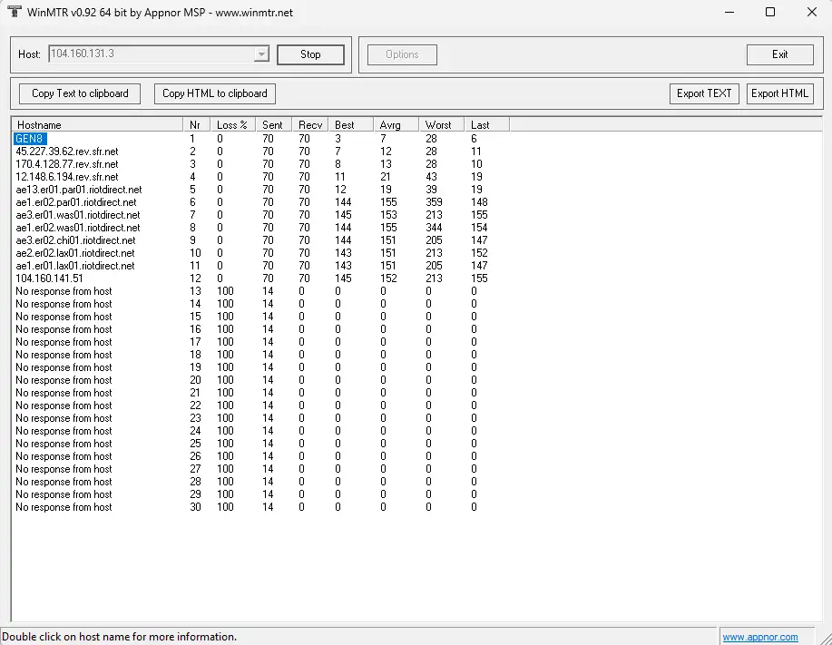Viewport: 832px width, 645px height.
Task: Stop the current trace
Action: [x=310, y=54]
